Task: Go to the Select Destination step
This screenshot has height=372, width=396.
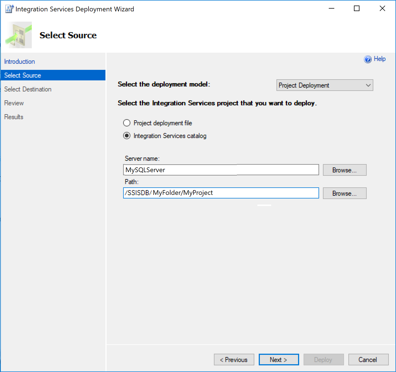Action: click(28, 89)
